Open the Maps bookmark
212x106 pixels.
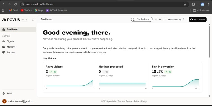[39, 11]
